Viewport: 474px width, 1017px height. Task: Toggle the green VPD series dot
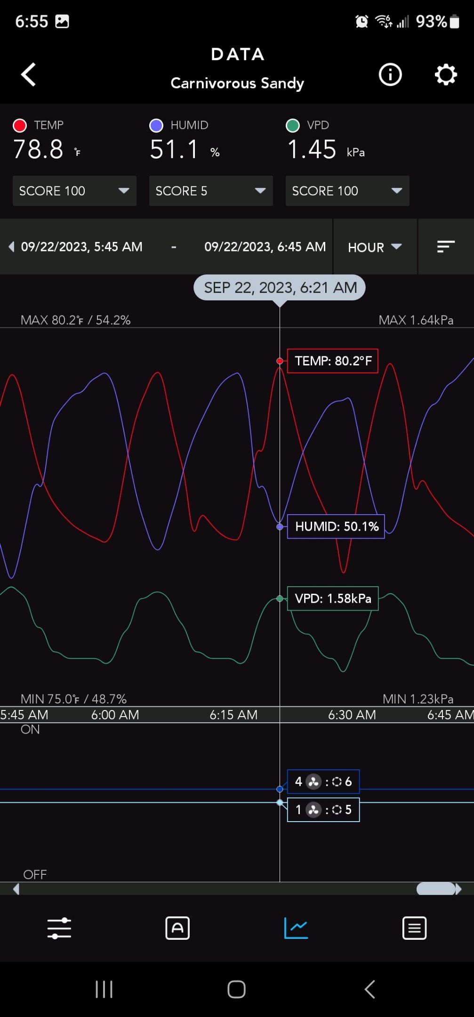point(293,125)
